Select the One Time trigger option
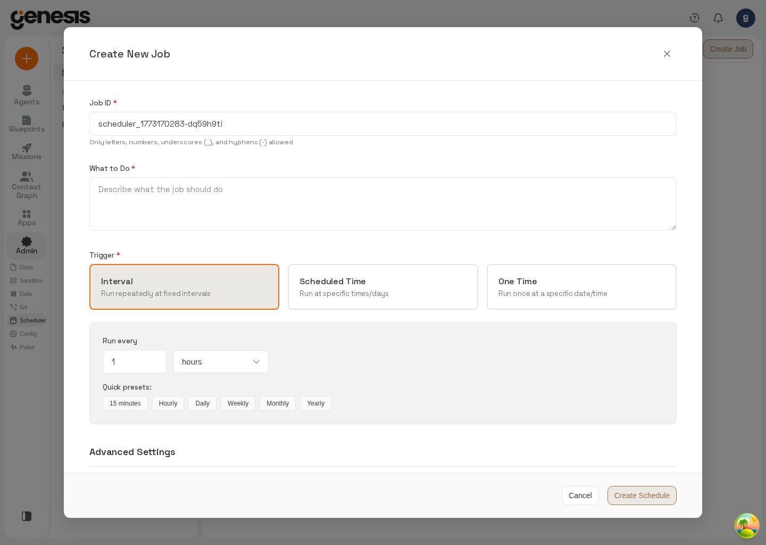 tap(581, 287)
